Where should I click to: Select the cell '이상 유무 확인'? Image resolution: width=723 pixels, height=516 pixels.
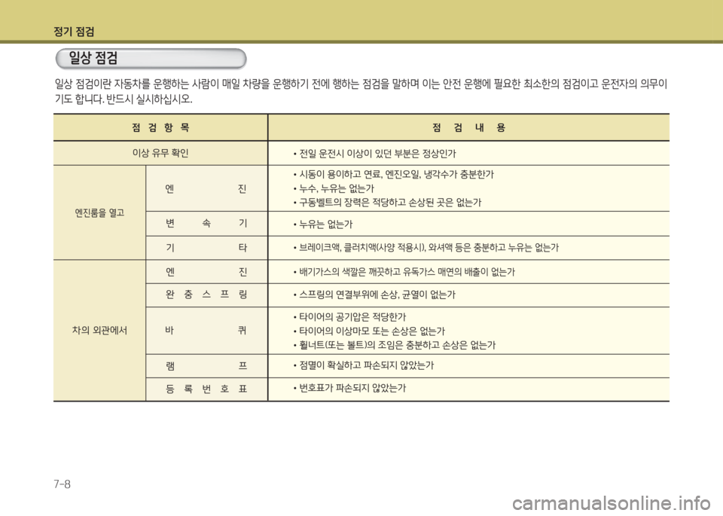(160, 153)
